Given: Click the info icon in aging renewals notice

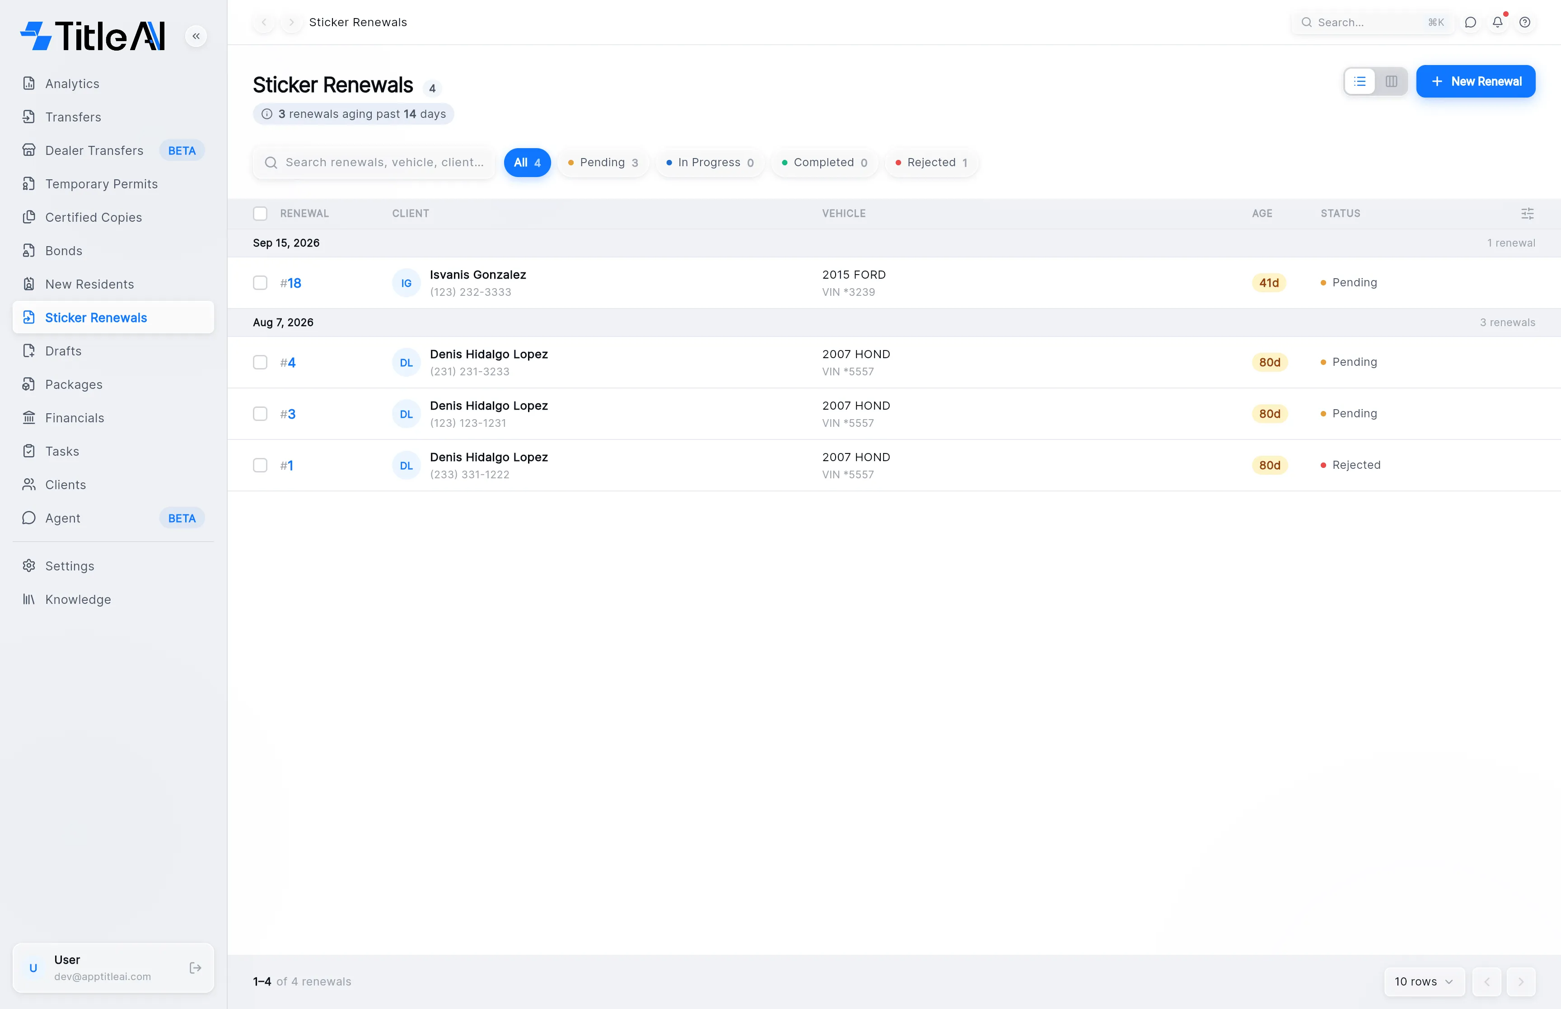Looking at the screenshot, I should (x=266, y=114).
